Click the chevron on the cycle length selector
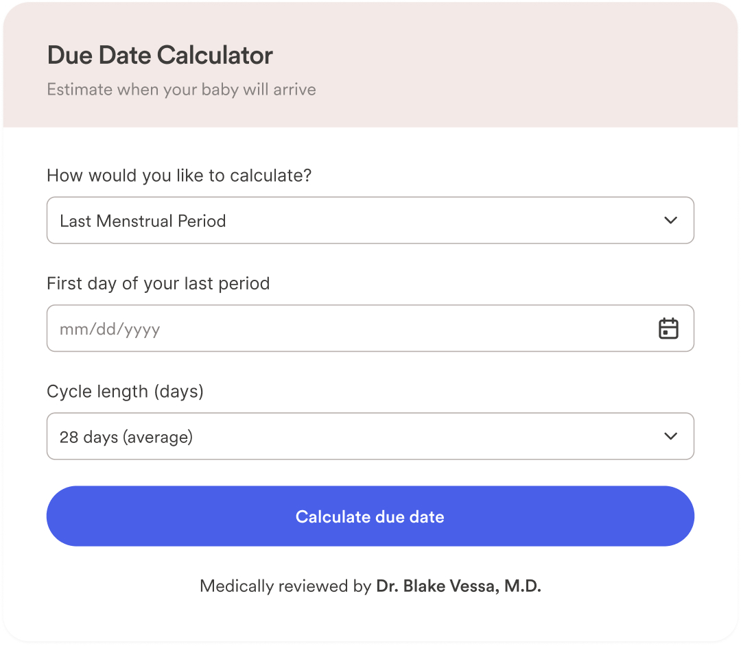The height and width of the screenshot is (646, 741). coord(670,436)
